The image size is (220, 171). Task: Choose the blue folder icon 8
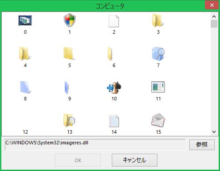(x=25, y=87)
